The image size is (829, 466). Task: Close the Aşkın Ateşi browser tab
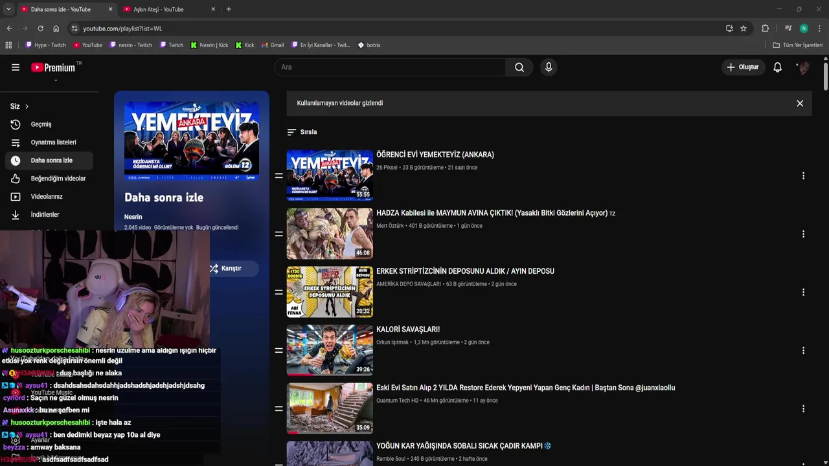(213, 9)
